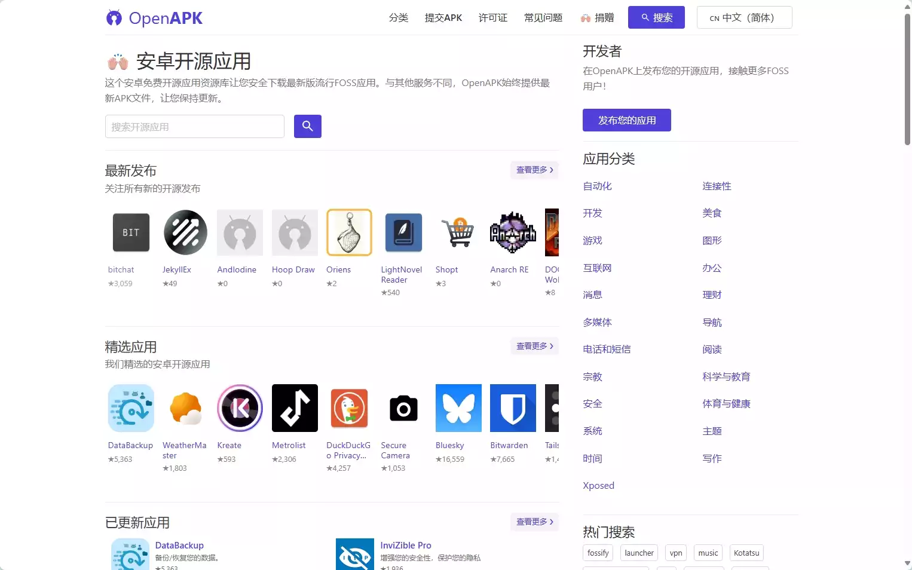Open the 提交APK menu item
The width and height of the screenshot is (912, 570).
443,18
